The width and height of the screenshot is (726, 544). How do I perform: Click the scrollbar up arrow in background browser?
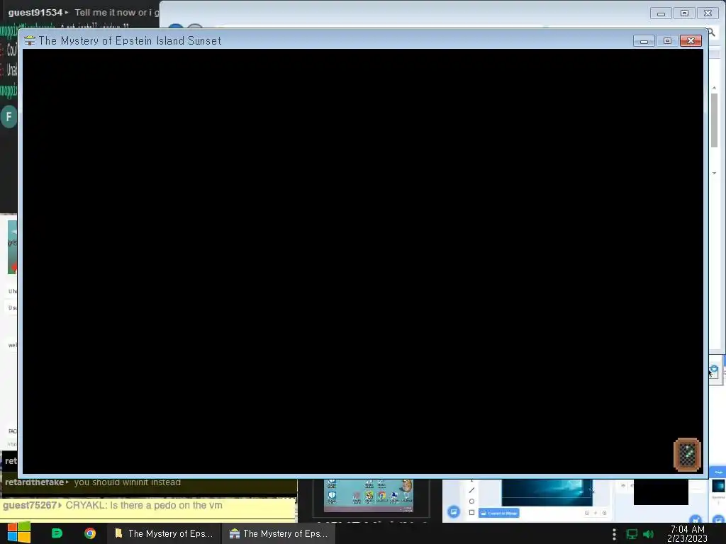[x=715, y=87]
